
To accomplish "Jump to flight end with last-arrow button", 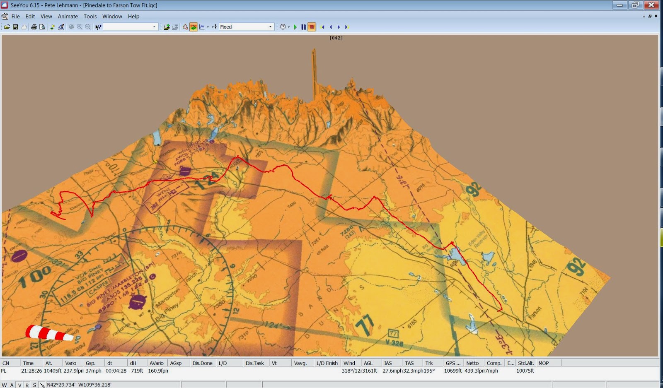I will click(347, 27).
